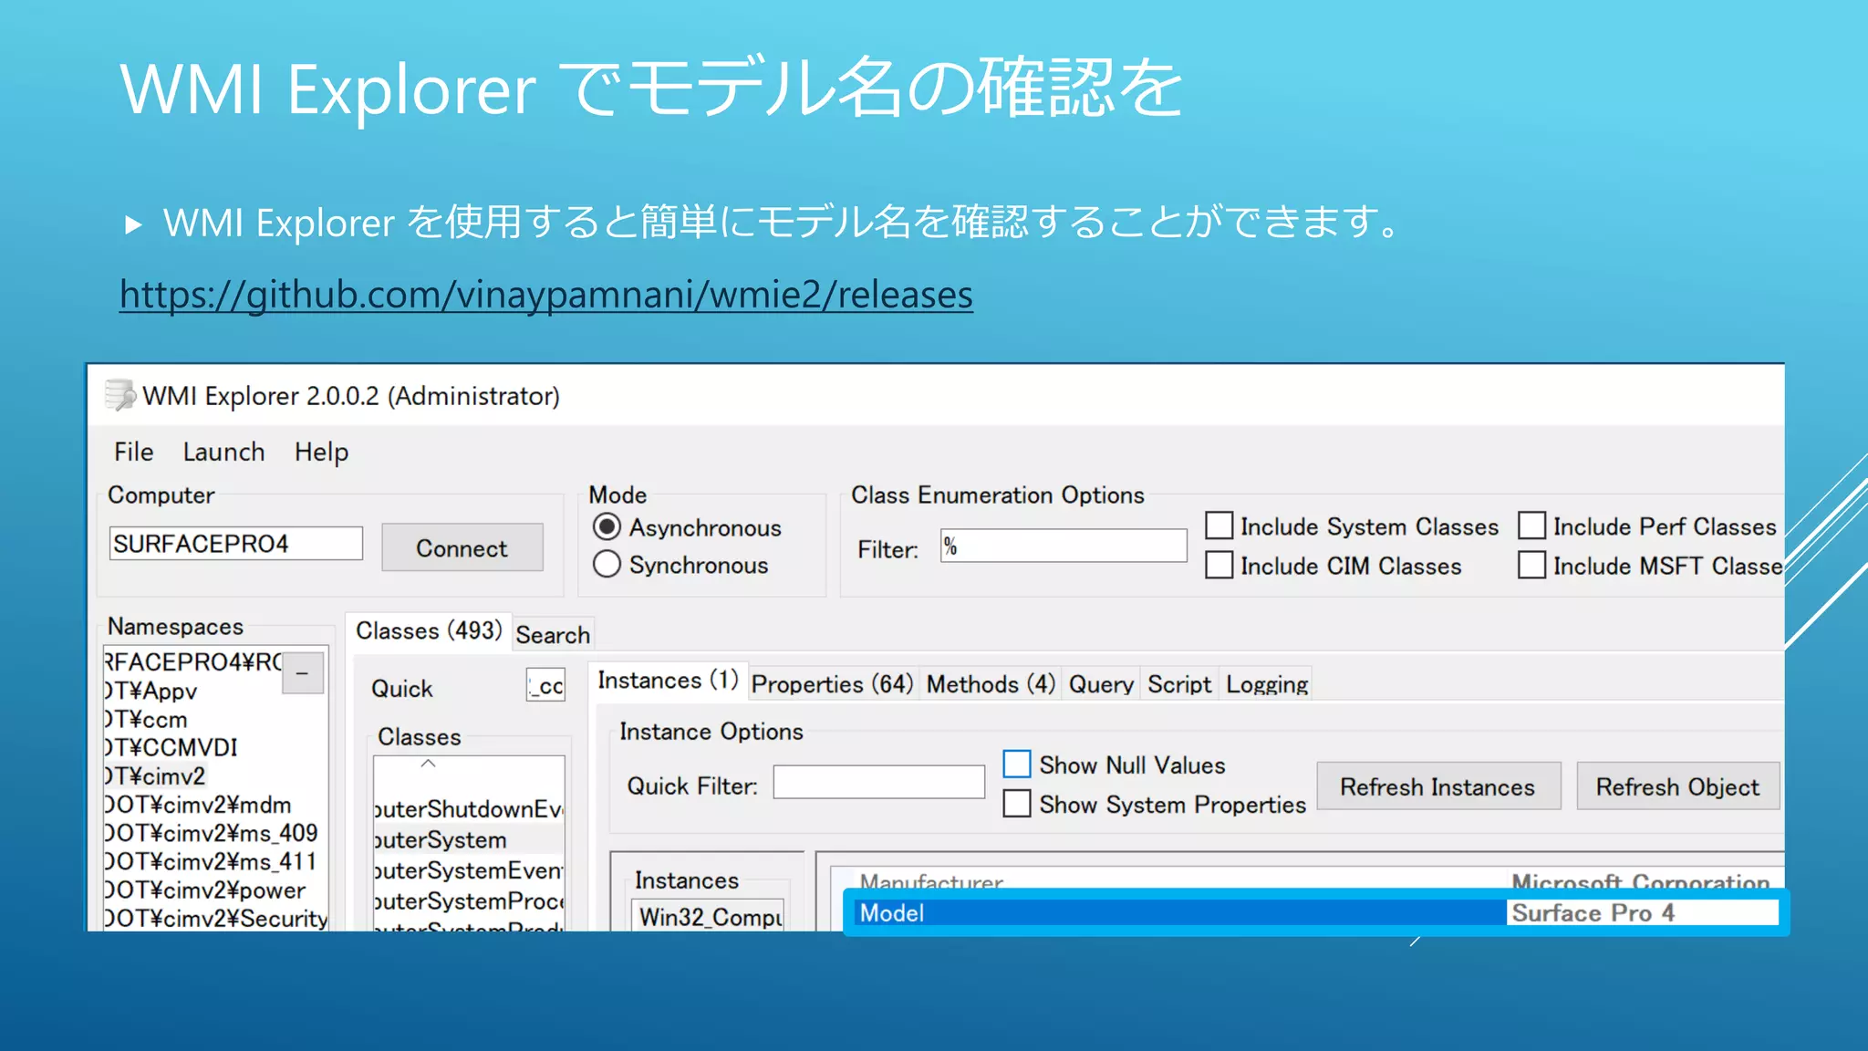Image resolution: width=1868 pixels, height=1051 pixels.
Task: Open the Properties (64) tab
Action: point(832,684)
